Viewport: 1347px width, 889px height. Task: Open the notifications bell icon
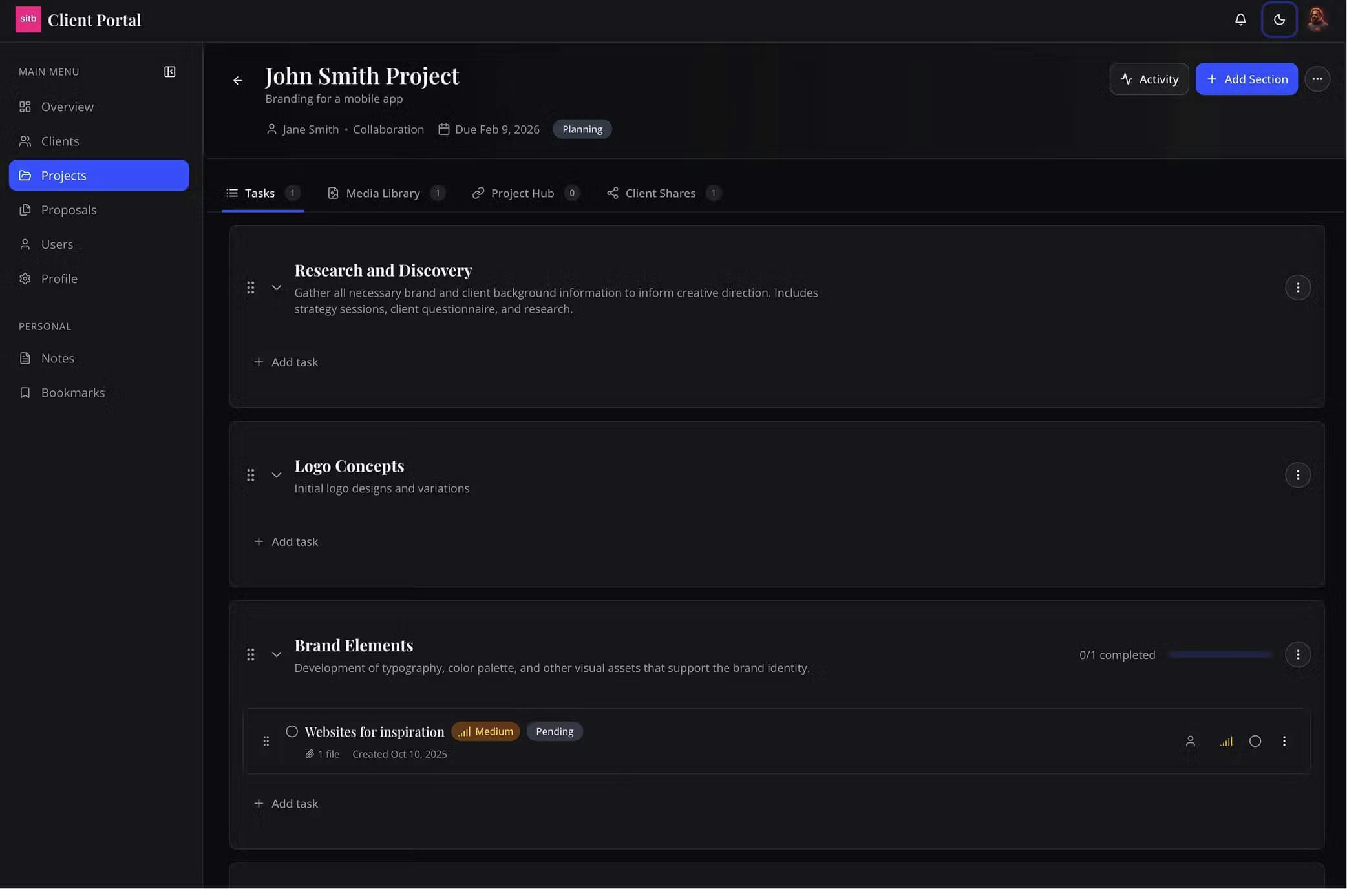coord(1240,19)
